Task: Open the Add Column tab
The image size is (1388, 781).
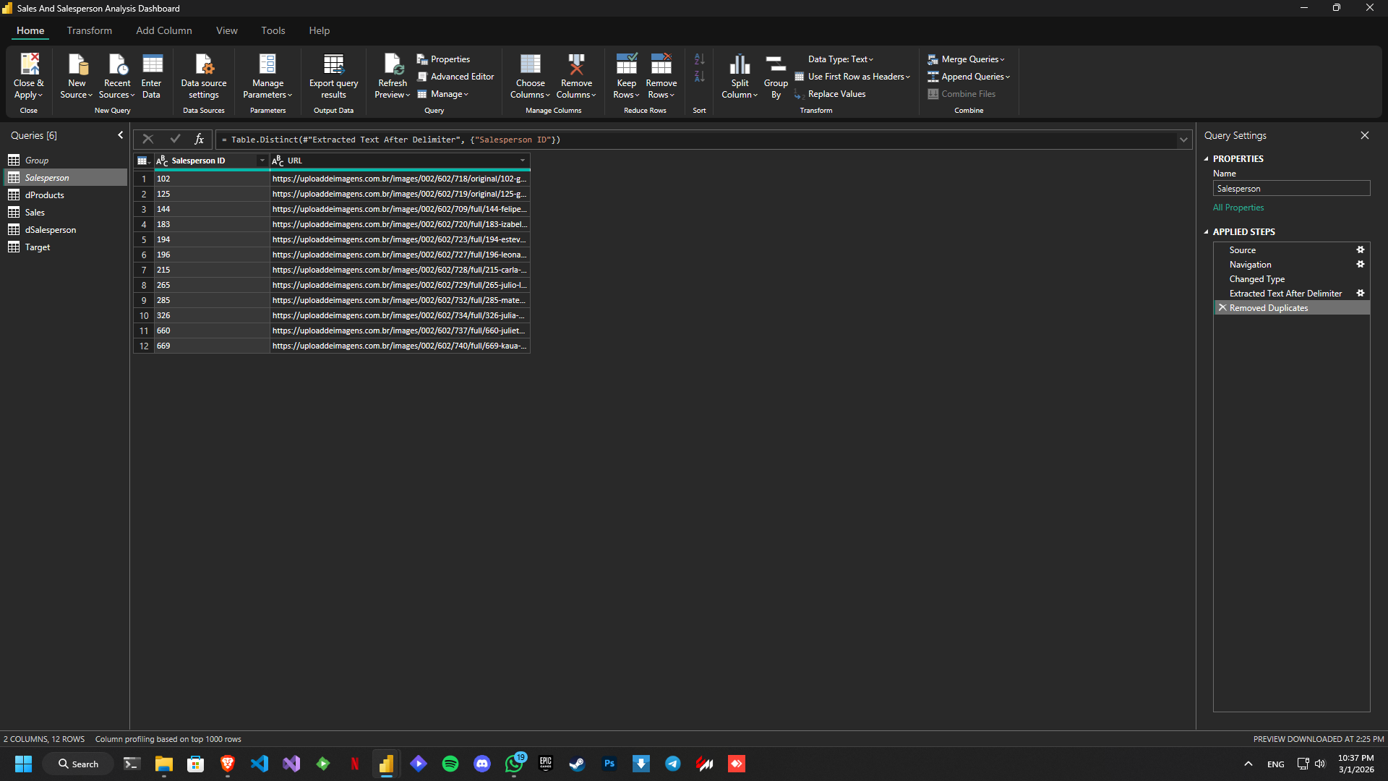Action: coord(163,30)
